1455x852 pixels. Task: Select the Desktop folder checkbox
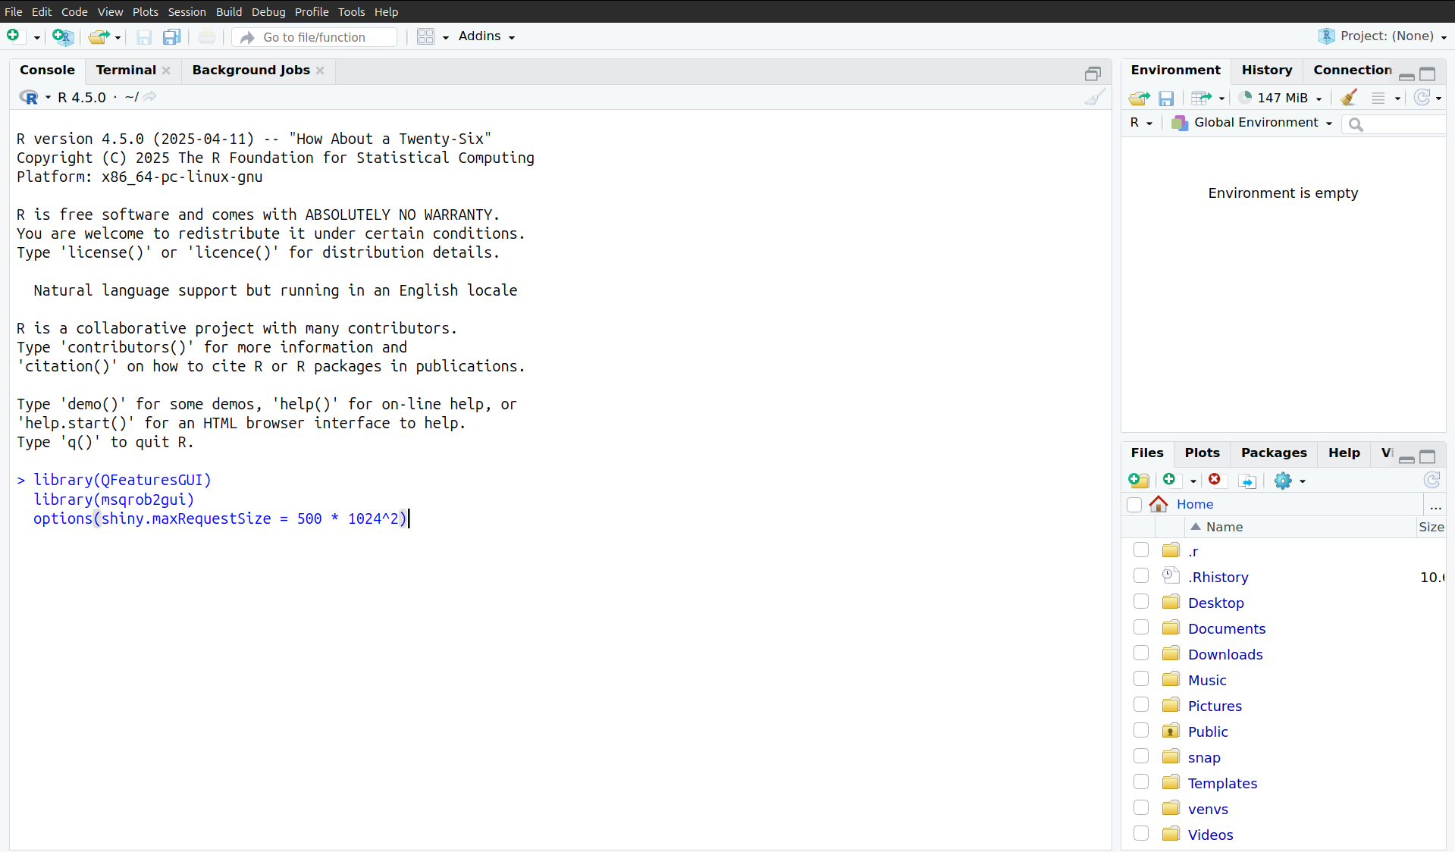point(1141,601)
